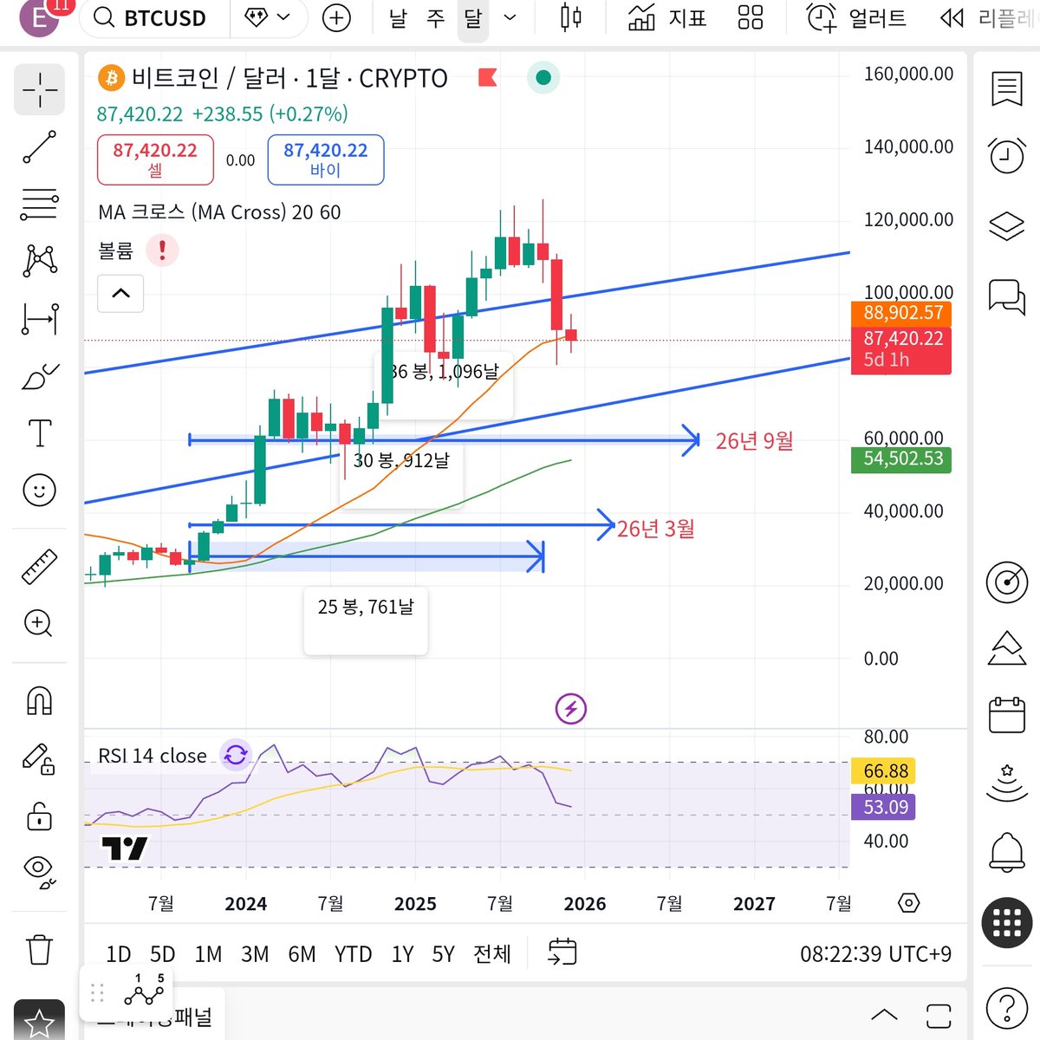The image size is (1040, 1040).
Task: Collapse the indicator legend chevron
Action: point(120,293)
